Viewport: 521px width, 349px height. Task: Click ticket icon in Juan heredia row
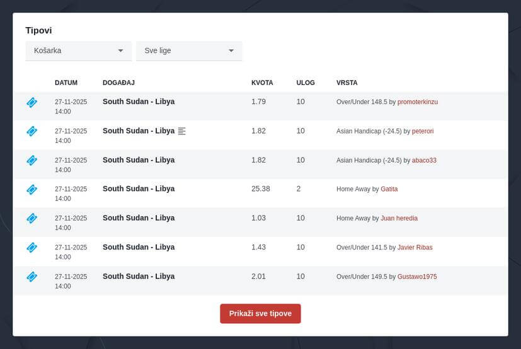tap(31, 218)
